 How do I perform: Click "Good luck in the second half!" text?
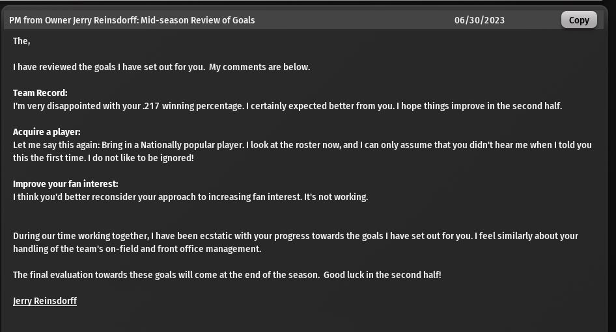pyautogui.click(x=382, y=275)
